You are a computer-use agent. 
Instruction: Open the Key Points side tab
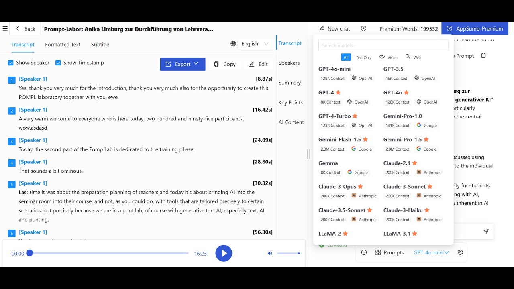pos(291,102)
